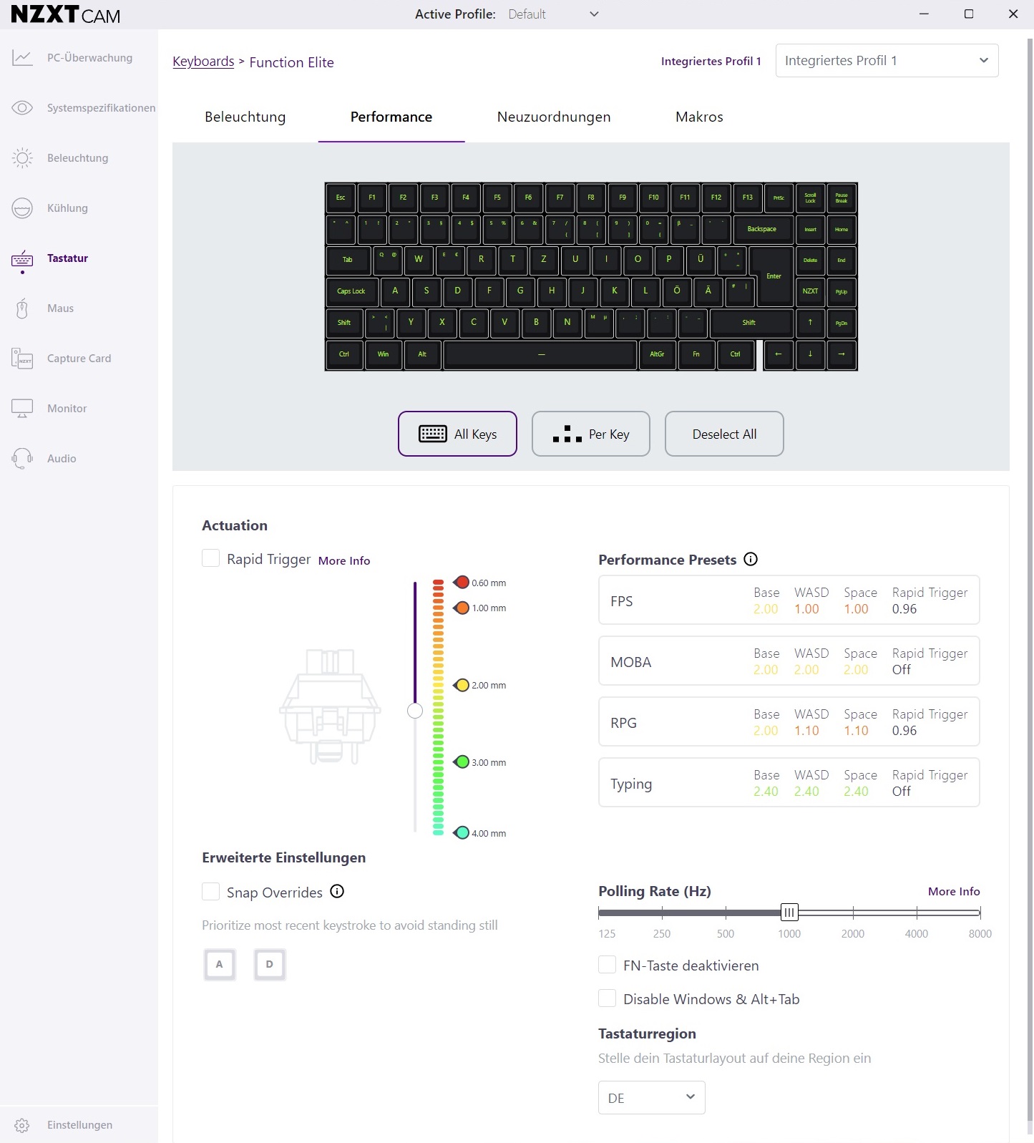Select the up arrow key on preview

810,323
